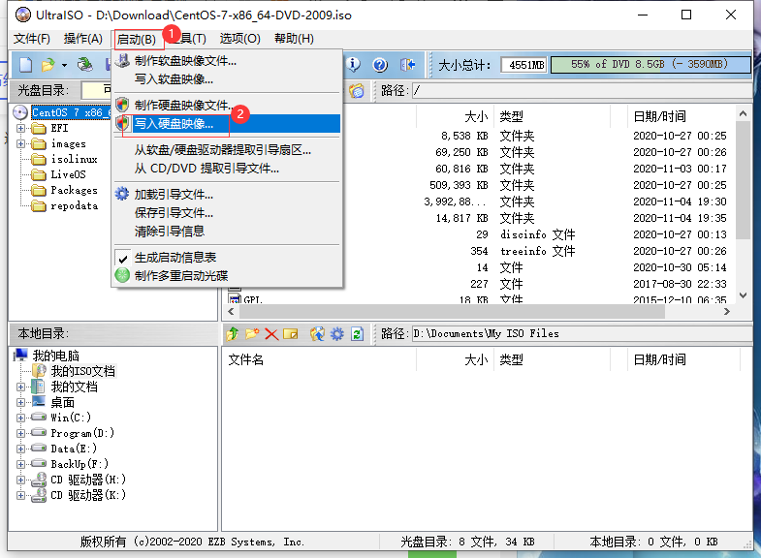Expand the Win(C:) drive tree node
Image resolution: width=761 pixels, height=558 pixels.
click(21, 418)
